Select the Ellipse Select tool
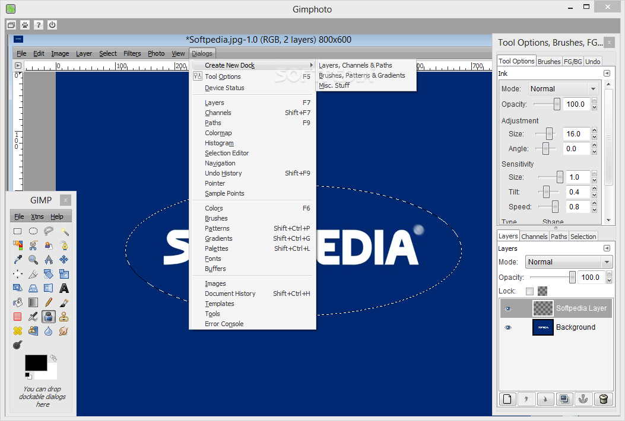 click(33, 231)
